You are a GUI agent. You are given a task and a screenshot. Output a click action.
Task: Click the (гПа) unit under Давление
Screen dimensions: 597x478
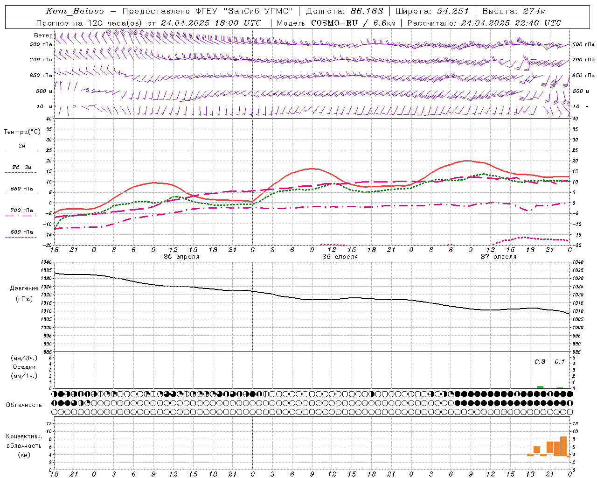pos(24,299)
